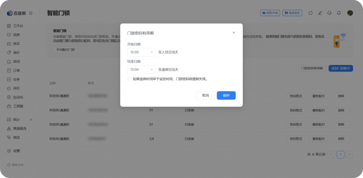Image resolution: width=363 pixels, height=178 pixels.
Task: Go to 消息 in the sidebar
Action: [x=16, y=35]
